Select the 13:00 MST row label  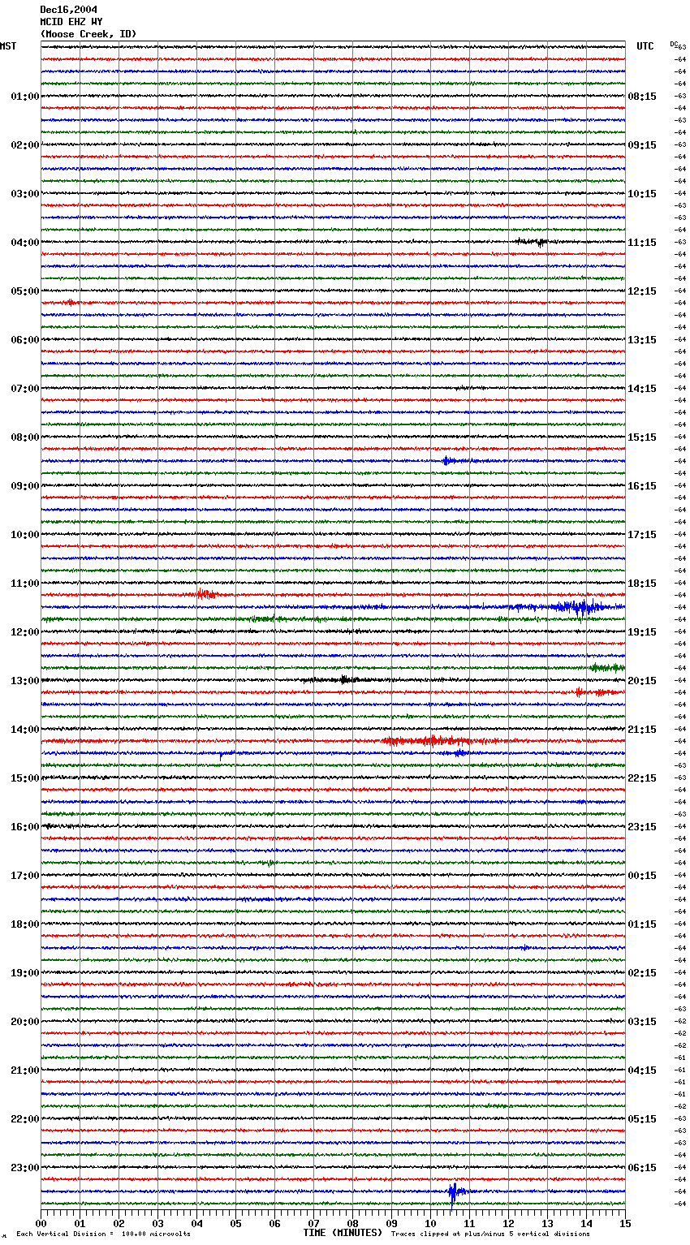coord(25,681)
